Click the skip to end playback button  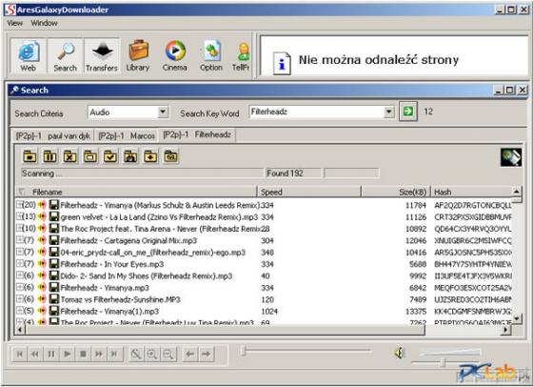(114, 354)
